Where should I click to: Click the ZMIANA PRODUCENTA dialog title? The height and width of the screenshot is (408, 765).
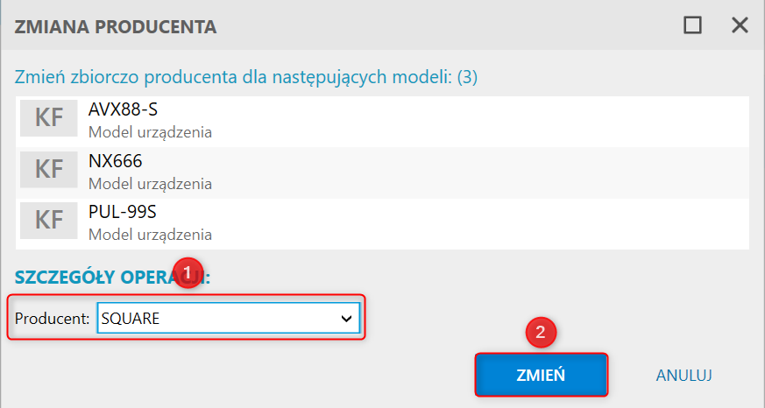click(116, 27)
